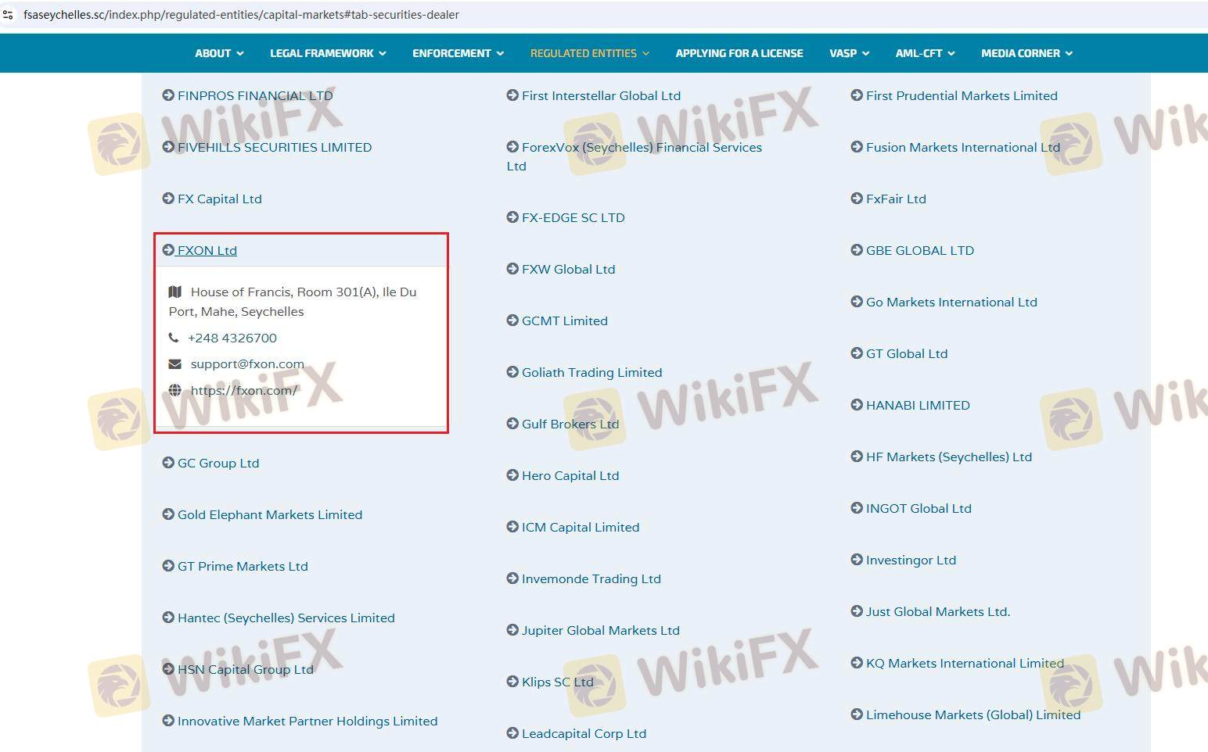The width and height of the screenshot is (1208, 752).
Task: Open the VASP dropdown menu
Action: coord(849,53)
